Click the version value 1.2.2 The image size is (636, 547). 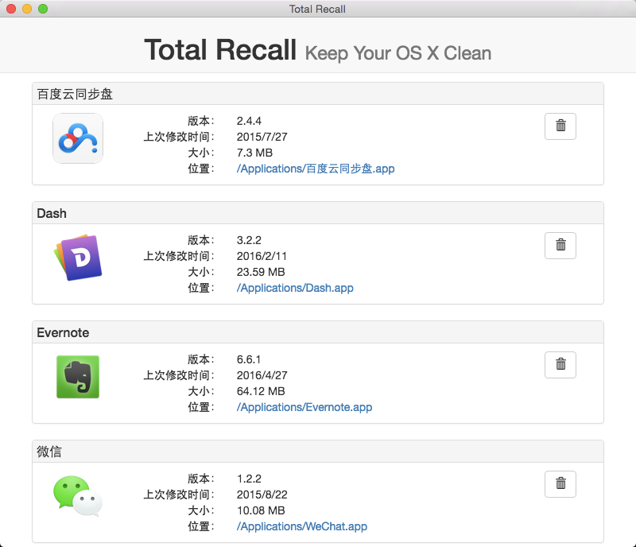pyautogui.click(x=249, y=479)
